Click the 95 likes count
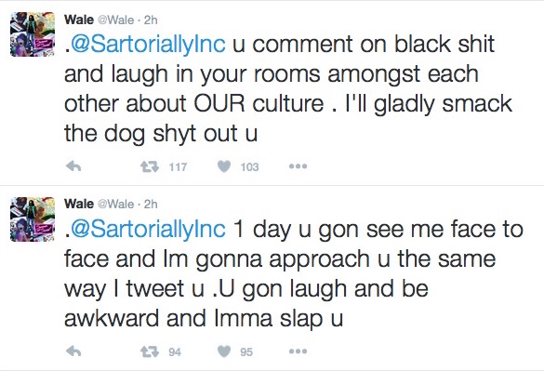This screenshot has width=544, height=371. pyautogui.click(x=246, y=351)
